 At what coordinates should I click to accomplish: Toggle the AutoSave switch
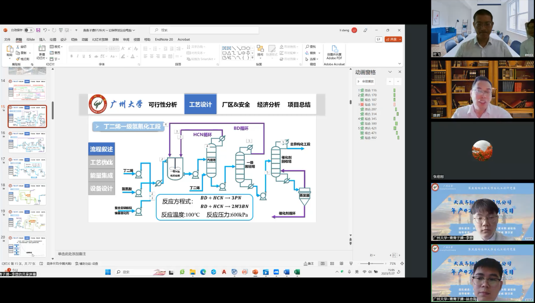tap(29, 30)
